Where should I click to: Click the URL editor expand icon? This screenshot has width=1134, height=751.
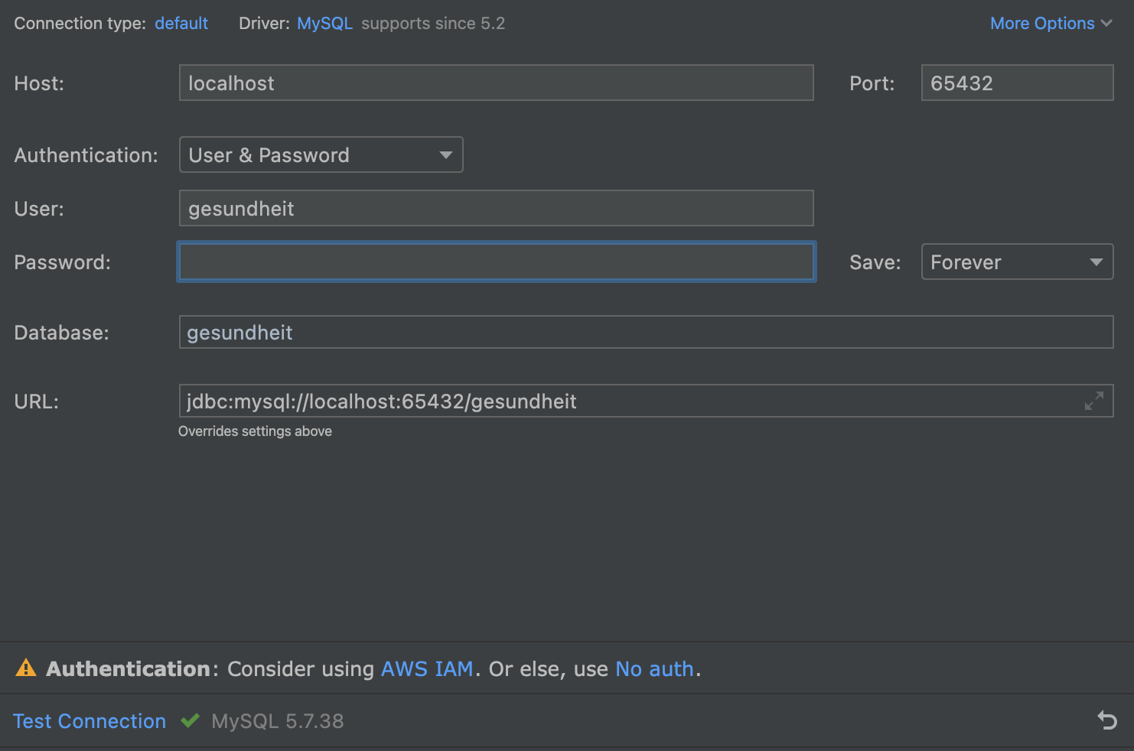point(1094,401)
